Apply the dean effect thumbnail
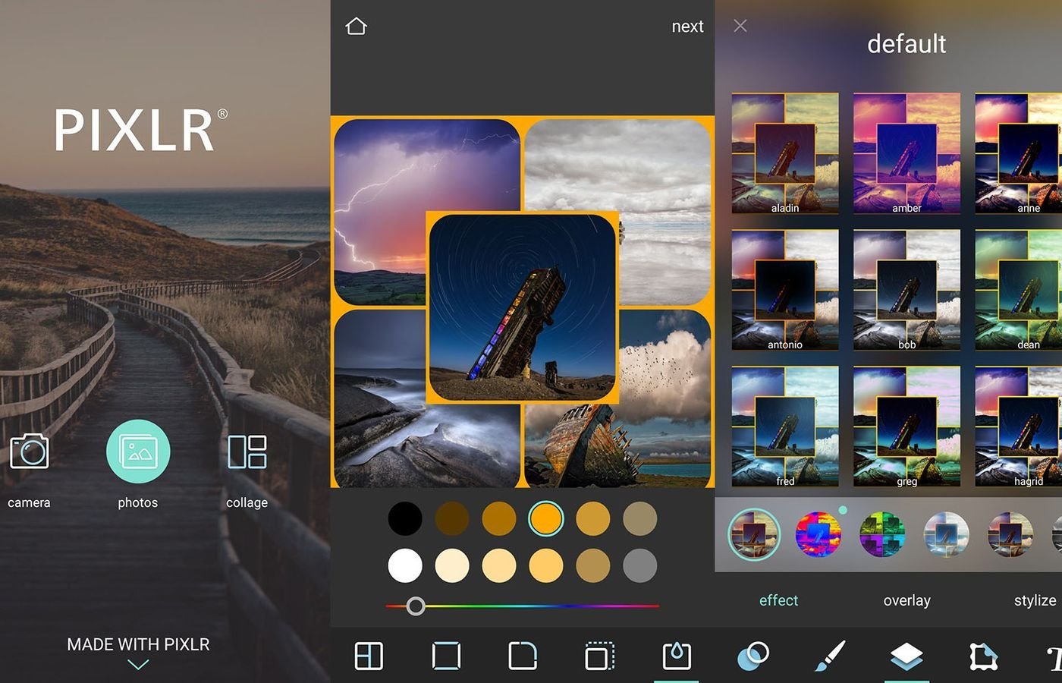This screenshot has height=683, width=1062. [x=1018, y=290]
